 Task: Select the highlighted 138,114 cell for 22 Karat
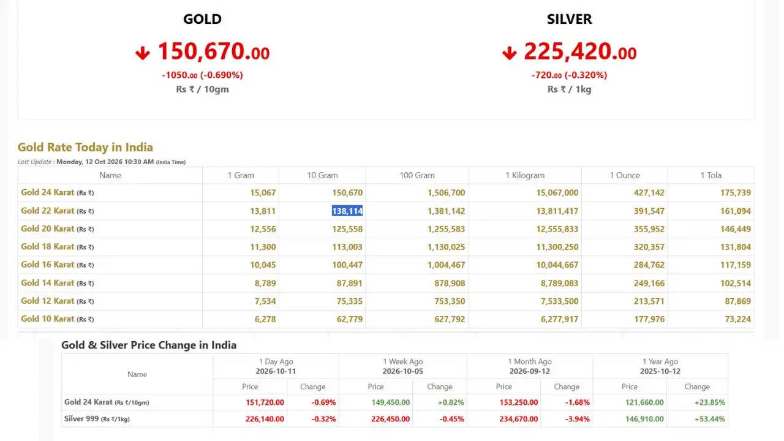coord(347,211)
